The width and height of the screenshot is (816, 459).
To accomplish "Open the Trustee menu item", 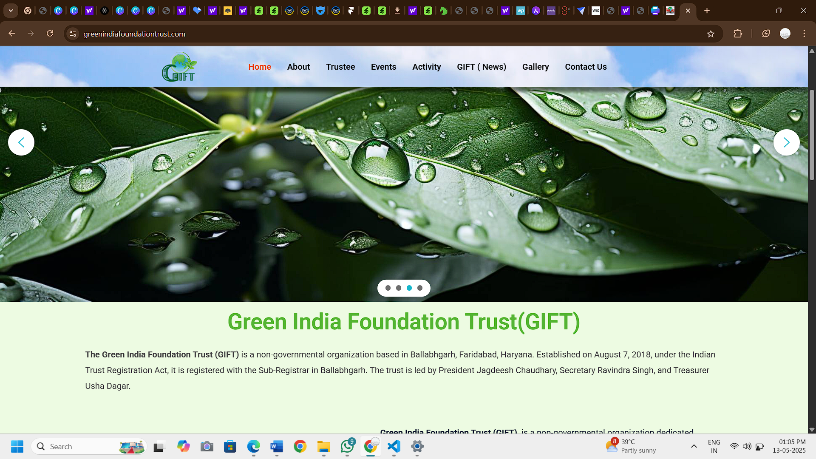I will click(340, 67).
